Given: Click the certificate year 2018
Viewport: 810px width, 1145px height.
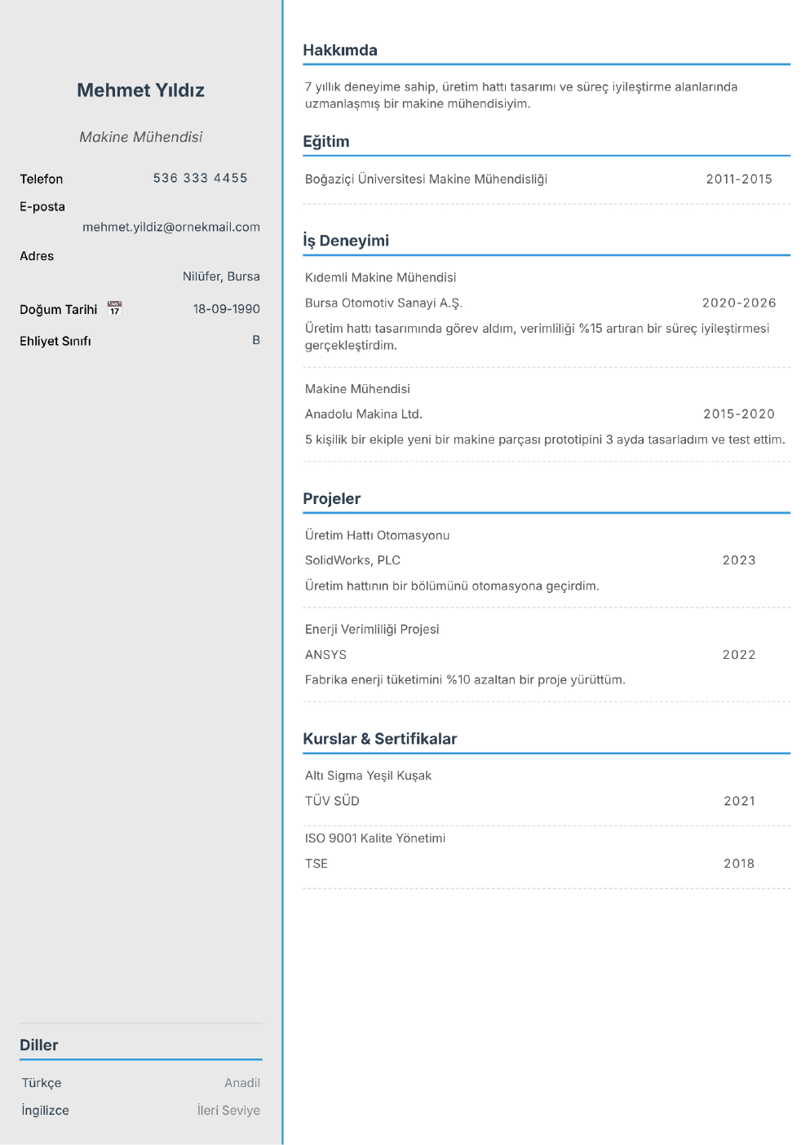Looking at the screenshot, I should [x=739, y=864].
